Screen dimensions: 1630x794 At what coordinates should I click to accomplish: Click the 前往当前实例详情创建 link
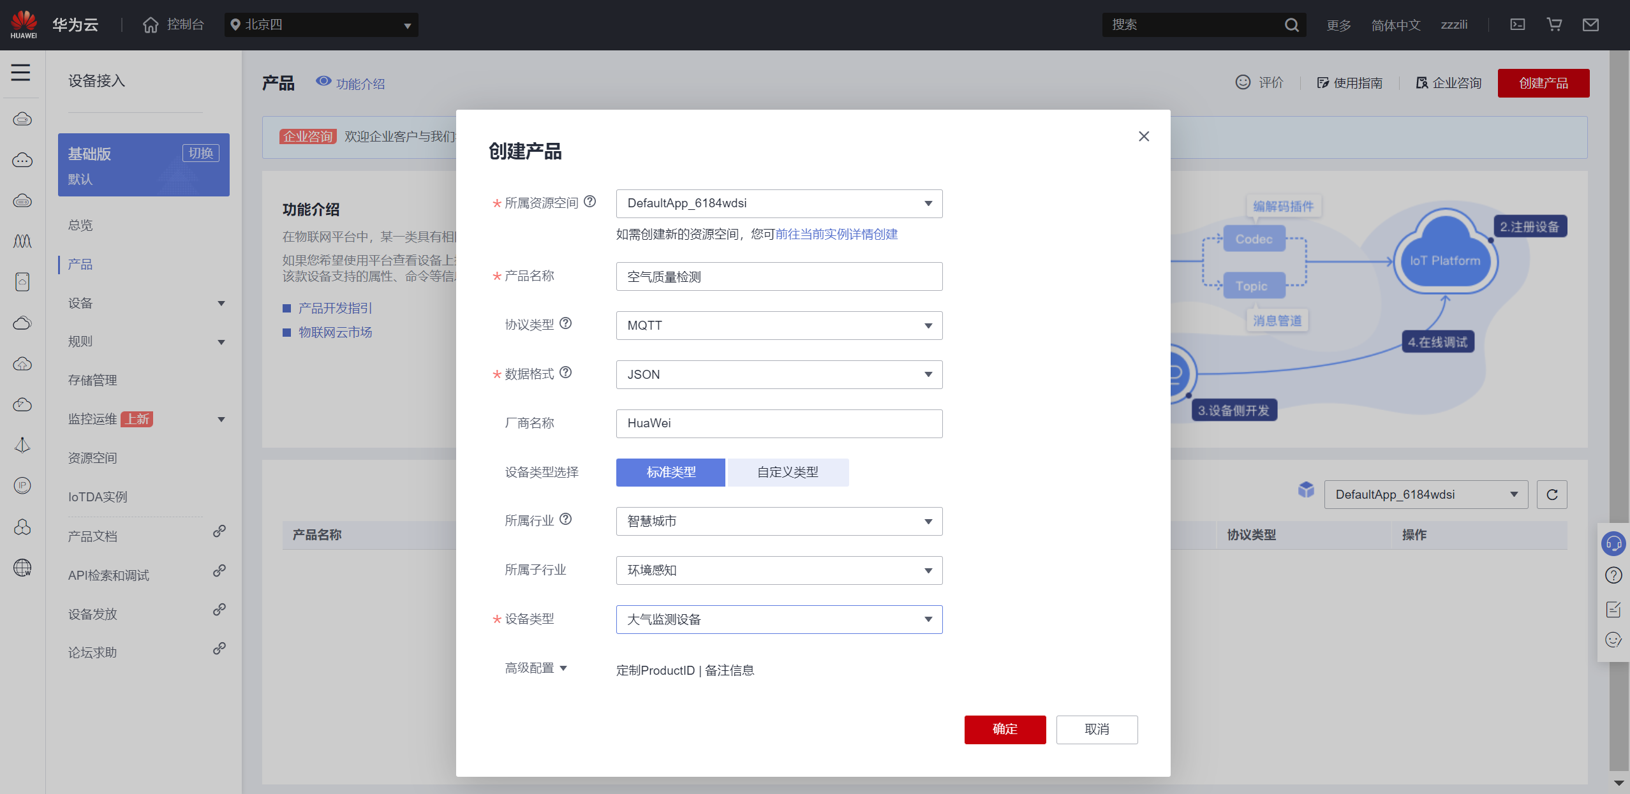pyautogui.click(x=836, y=234)
